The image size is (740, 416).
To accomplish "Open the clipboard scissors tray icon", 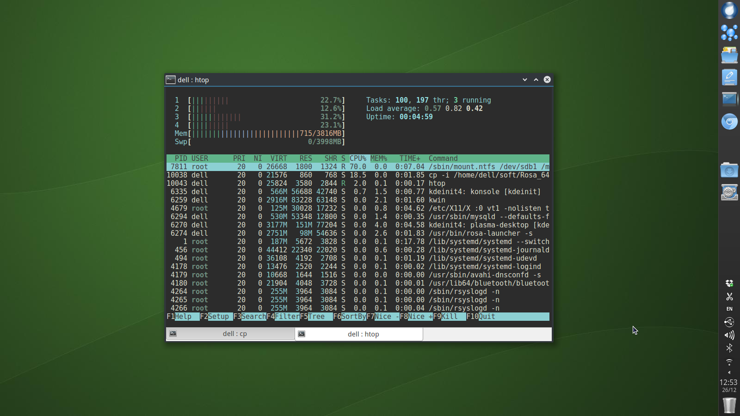I will click(x=729, y=296).
